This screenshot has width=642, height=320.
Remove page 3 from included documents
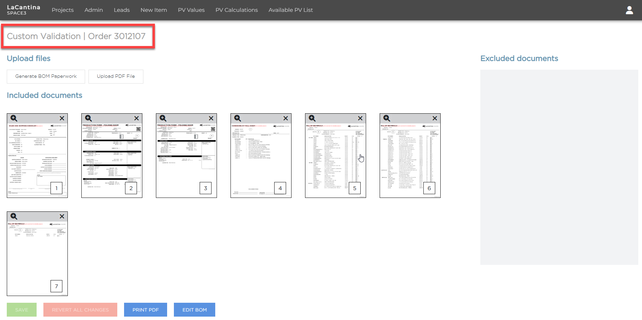[211, 118]
